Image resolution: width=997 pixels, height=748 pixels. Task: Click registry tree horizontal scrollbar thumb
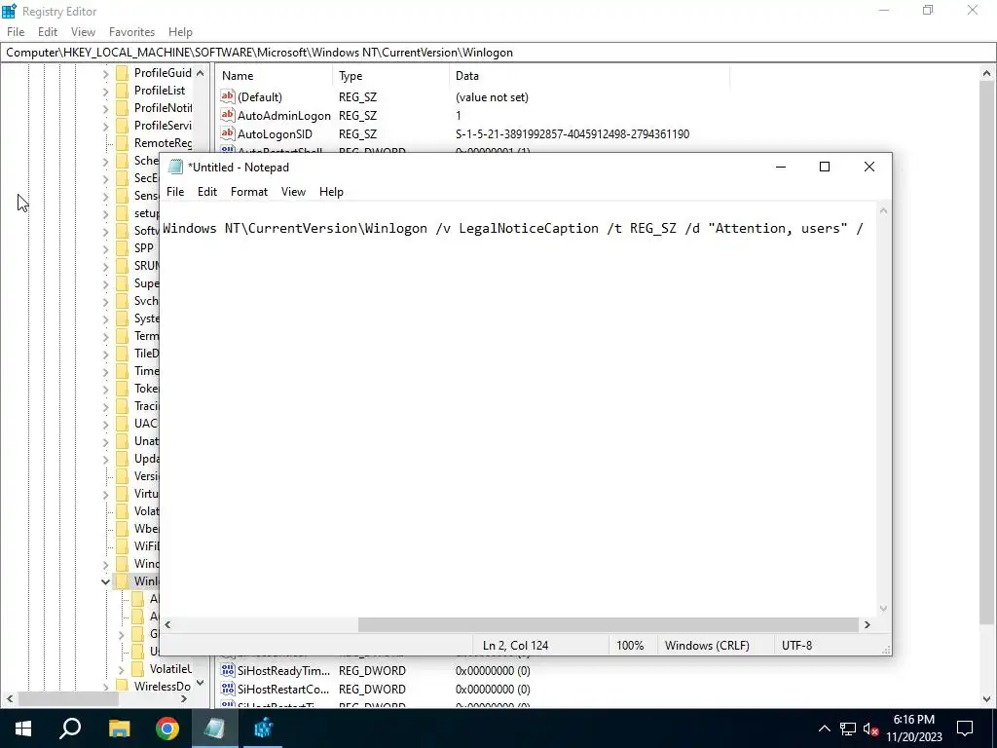pos(69,698)
